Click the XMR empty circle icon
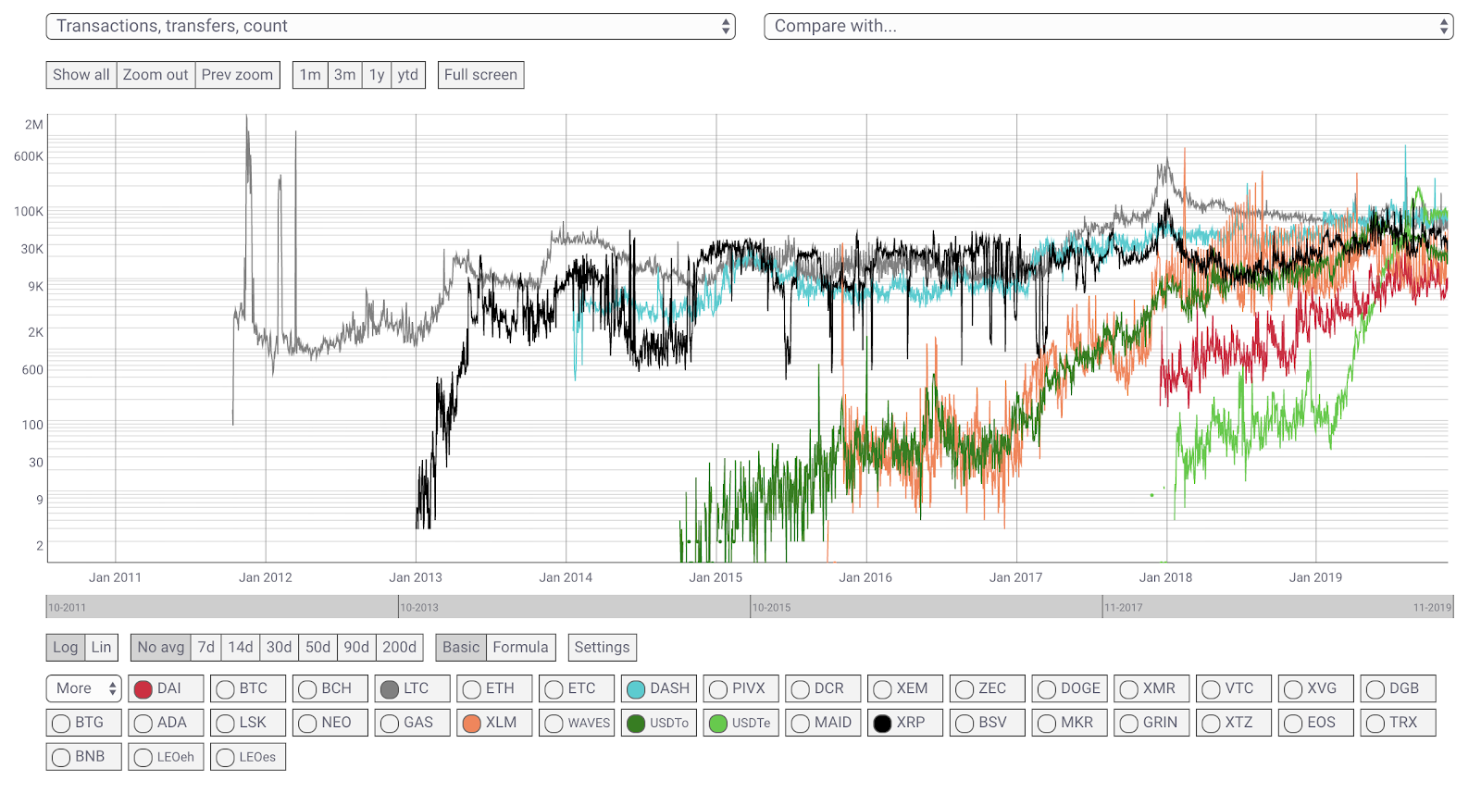1481x793 pixels. (1129, 689)
